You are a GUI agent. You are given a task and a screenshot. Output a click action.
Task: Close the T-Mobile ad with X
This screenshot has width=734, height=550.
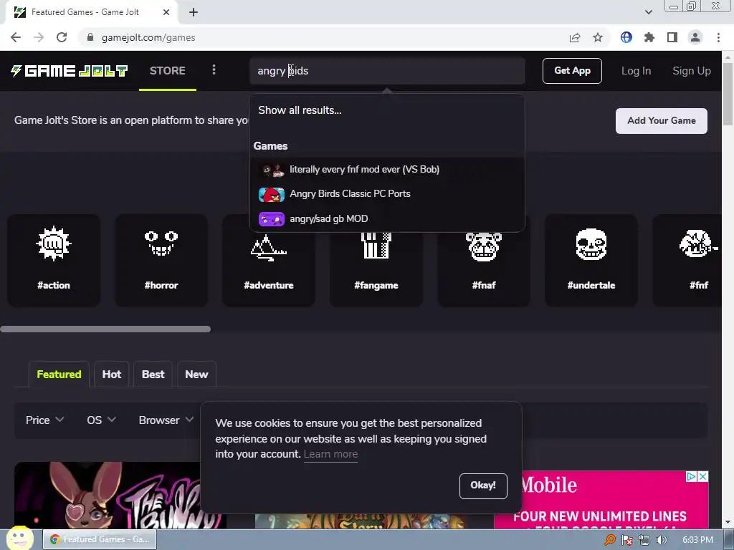[703, 476]
